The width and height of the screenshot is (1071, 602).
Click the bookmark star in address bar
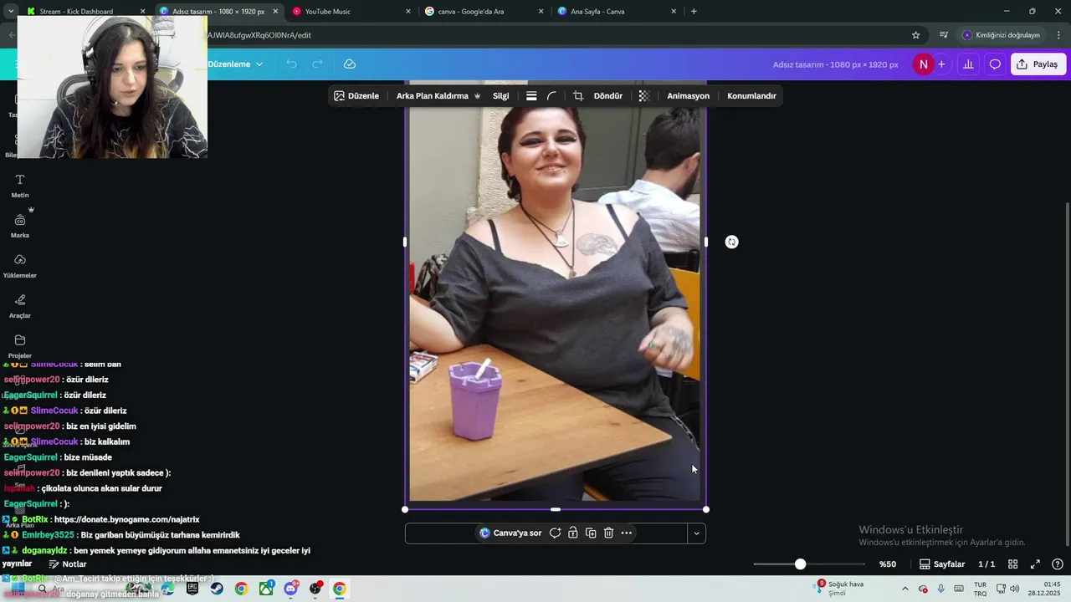coord(915,35)
